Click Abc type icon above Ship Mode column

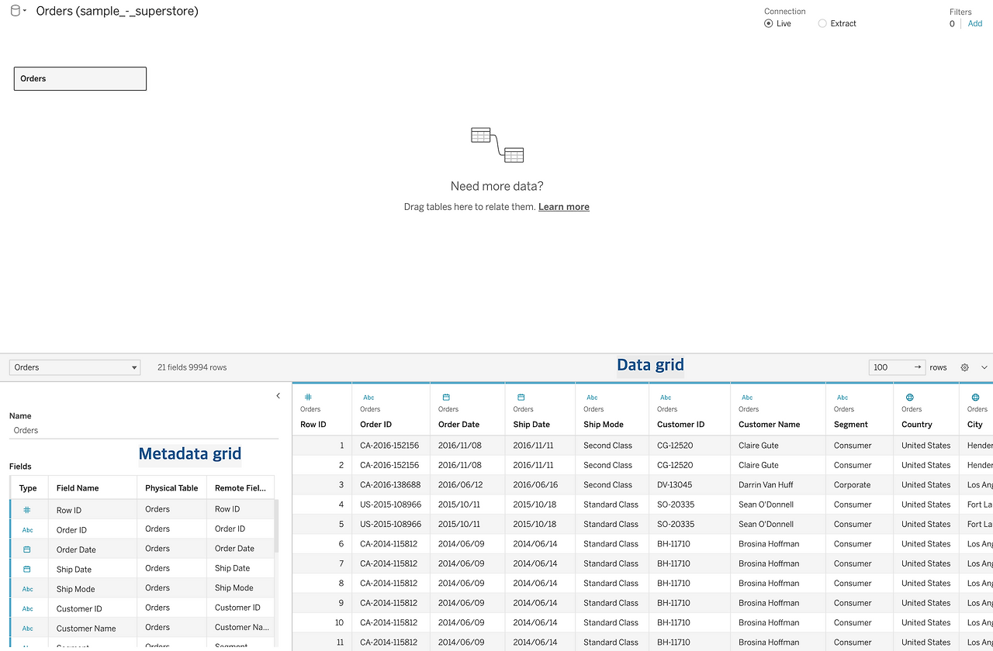pyautogui.click(x=592, y=397)
